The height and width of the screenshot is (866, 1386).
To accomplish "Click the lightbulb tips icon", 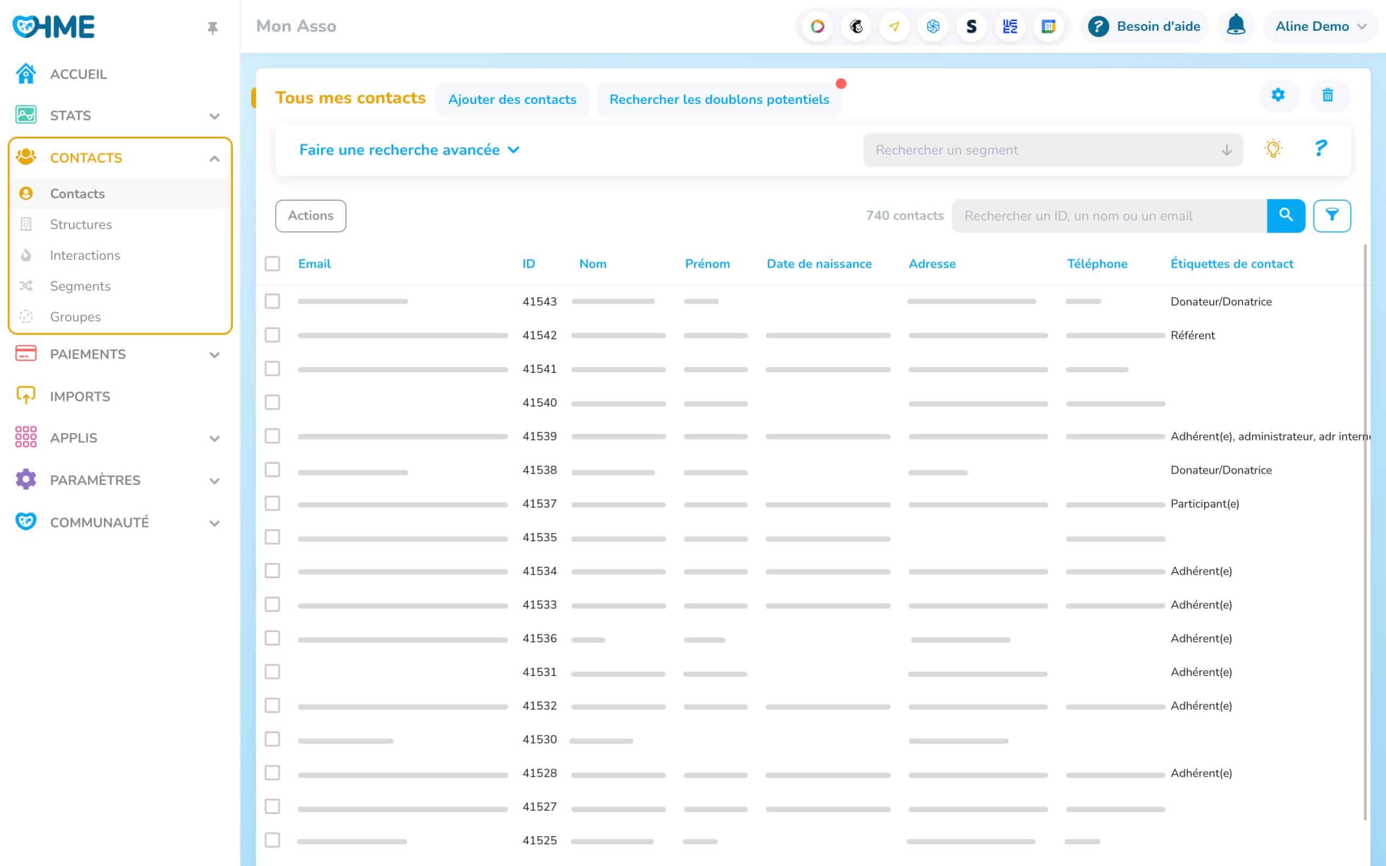I will [1273, 149].
